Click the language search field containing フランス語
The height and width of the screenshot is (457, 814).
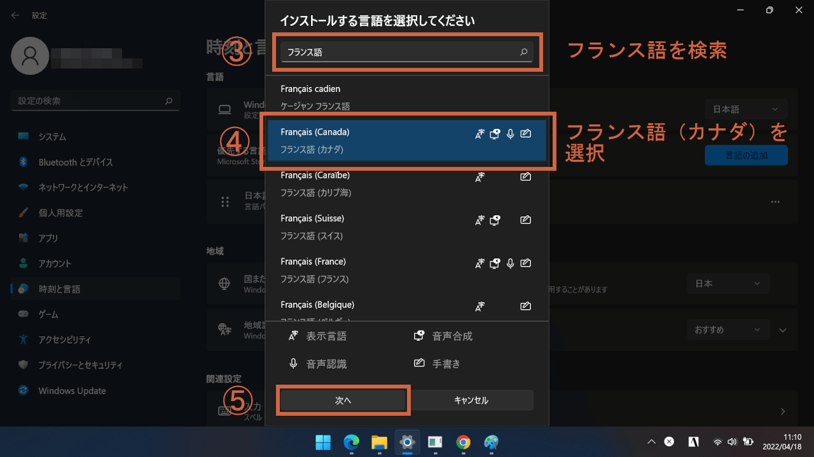click(x=407, y=52)
